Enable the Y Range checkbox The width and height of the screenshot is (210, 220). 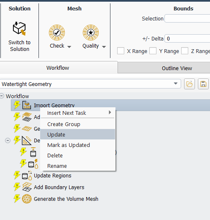(153, 51)
